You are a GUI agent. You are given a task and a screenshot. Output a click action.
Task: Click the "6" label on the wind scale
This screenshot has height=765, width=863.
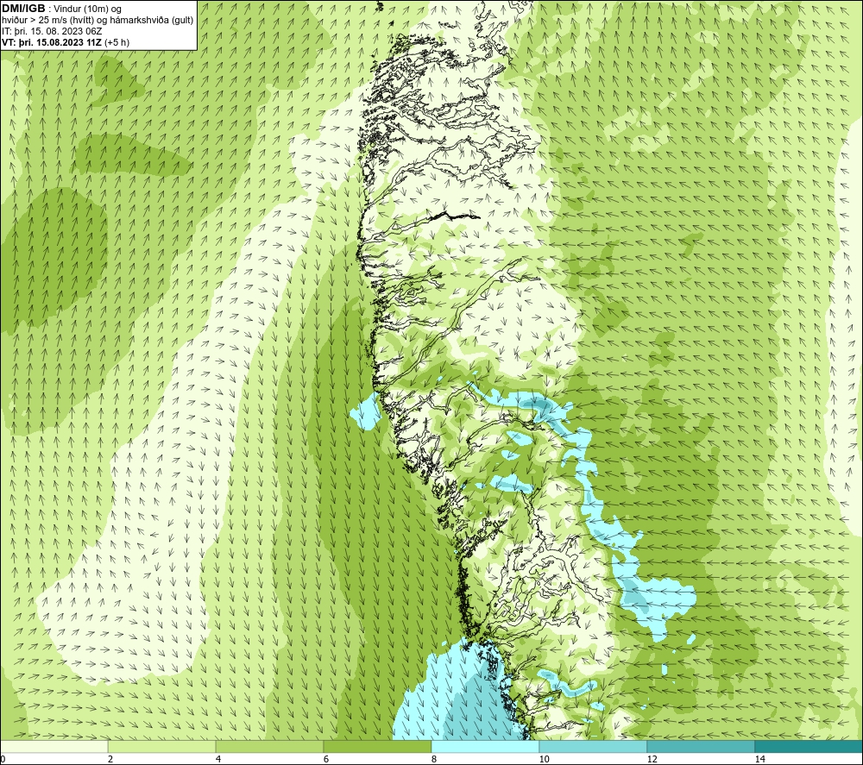click(x=326, y=760)
